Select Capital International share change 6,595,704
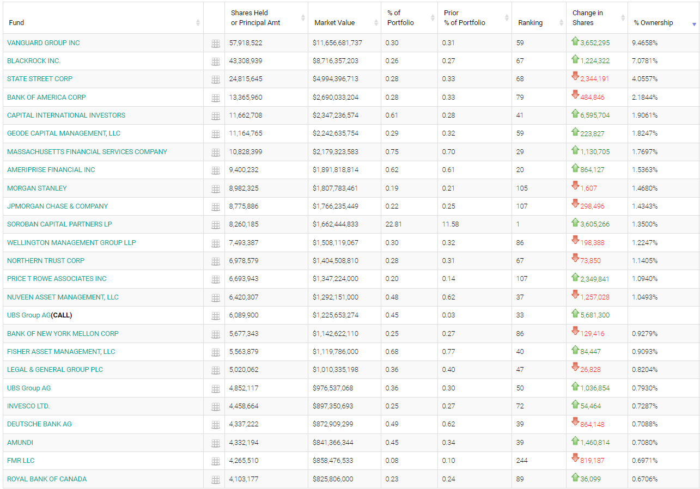 (595, 115)
